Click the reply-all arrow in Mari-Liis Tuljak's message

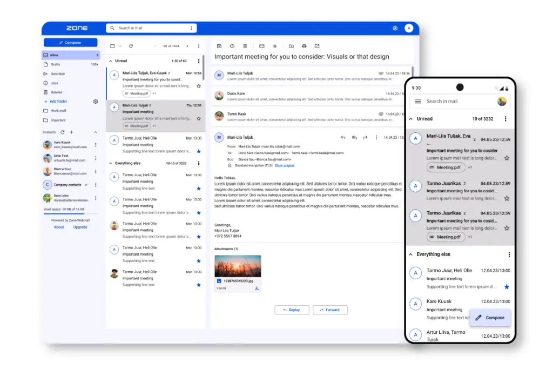click(354, 138)
